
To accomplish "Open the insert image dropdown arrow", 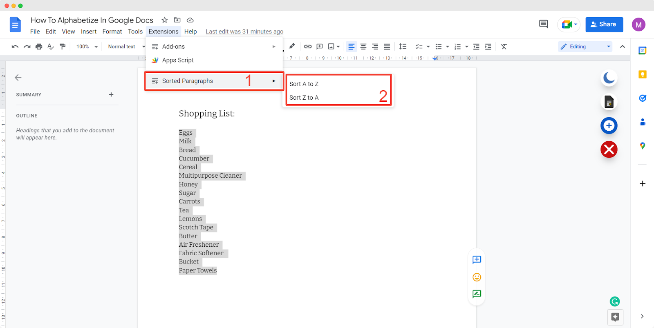I will pyautogui.click(x=338, y=47).
